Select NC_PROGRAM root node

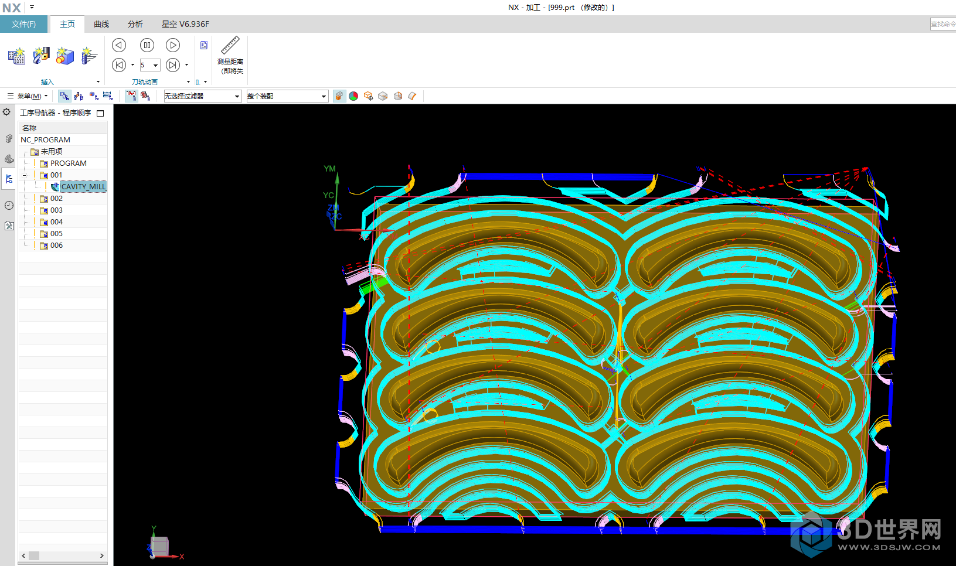coord(45,140)
